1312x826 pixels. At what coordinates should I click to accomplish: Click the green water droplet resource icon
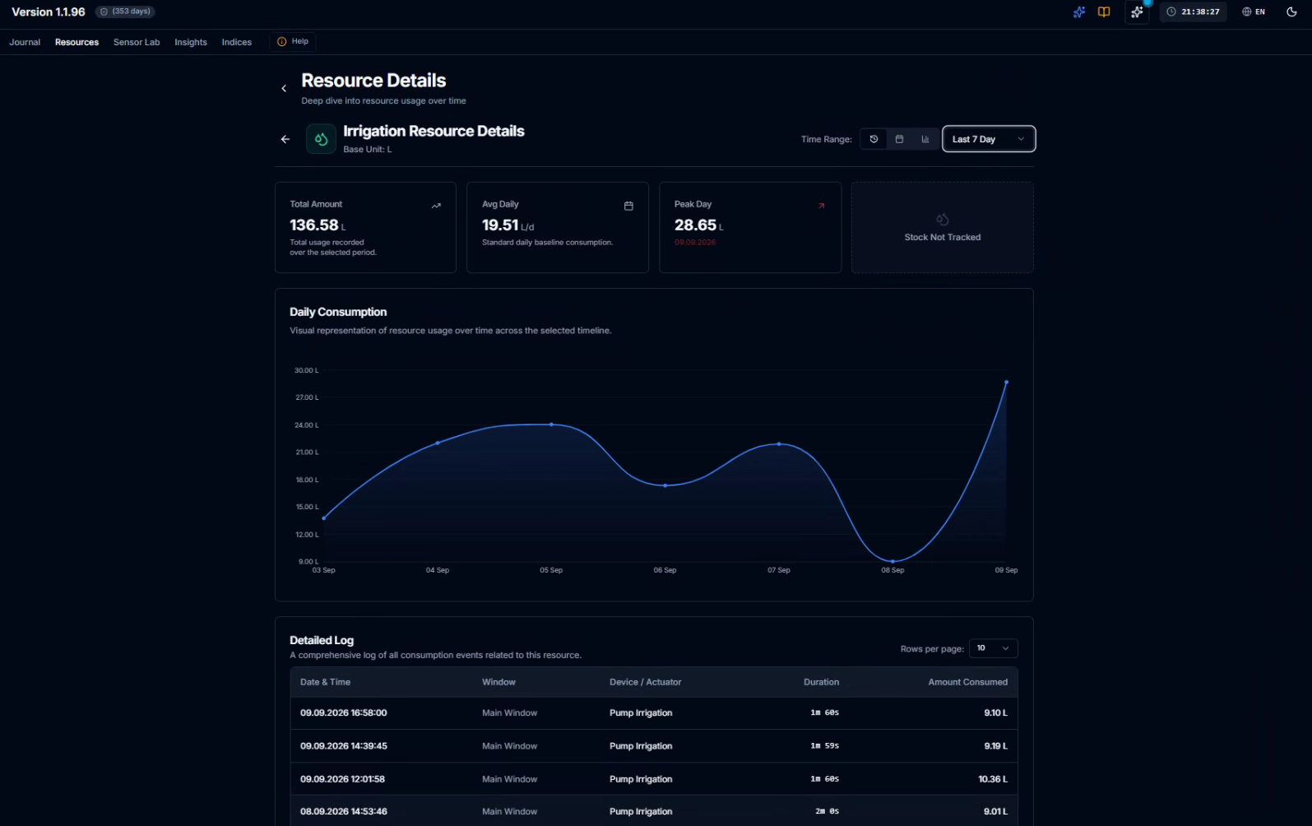[x=321, y=139]
